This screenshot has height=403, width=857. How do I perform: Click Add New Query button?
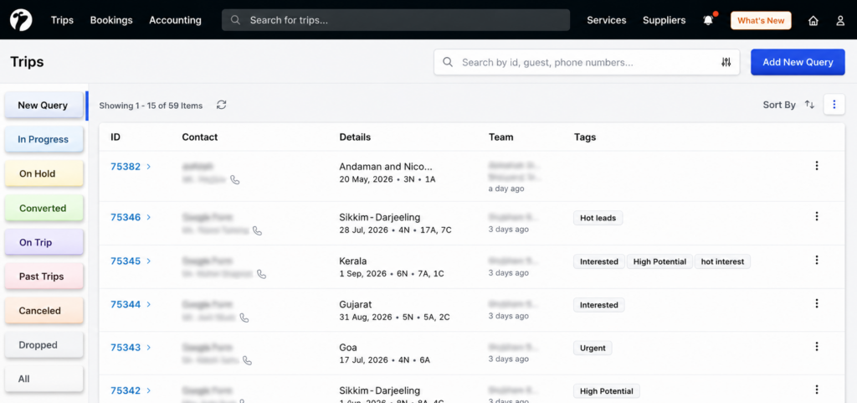coord(798,62)
